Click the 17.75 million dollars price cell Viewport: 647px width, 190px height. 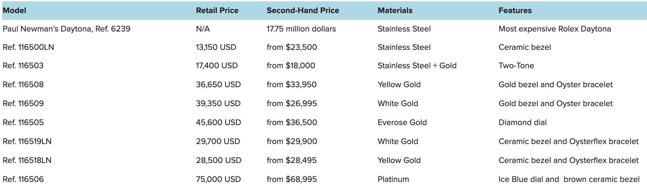click(301, 29)
